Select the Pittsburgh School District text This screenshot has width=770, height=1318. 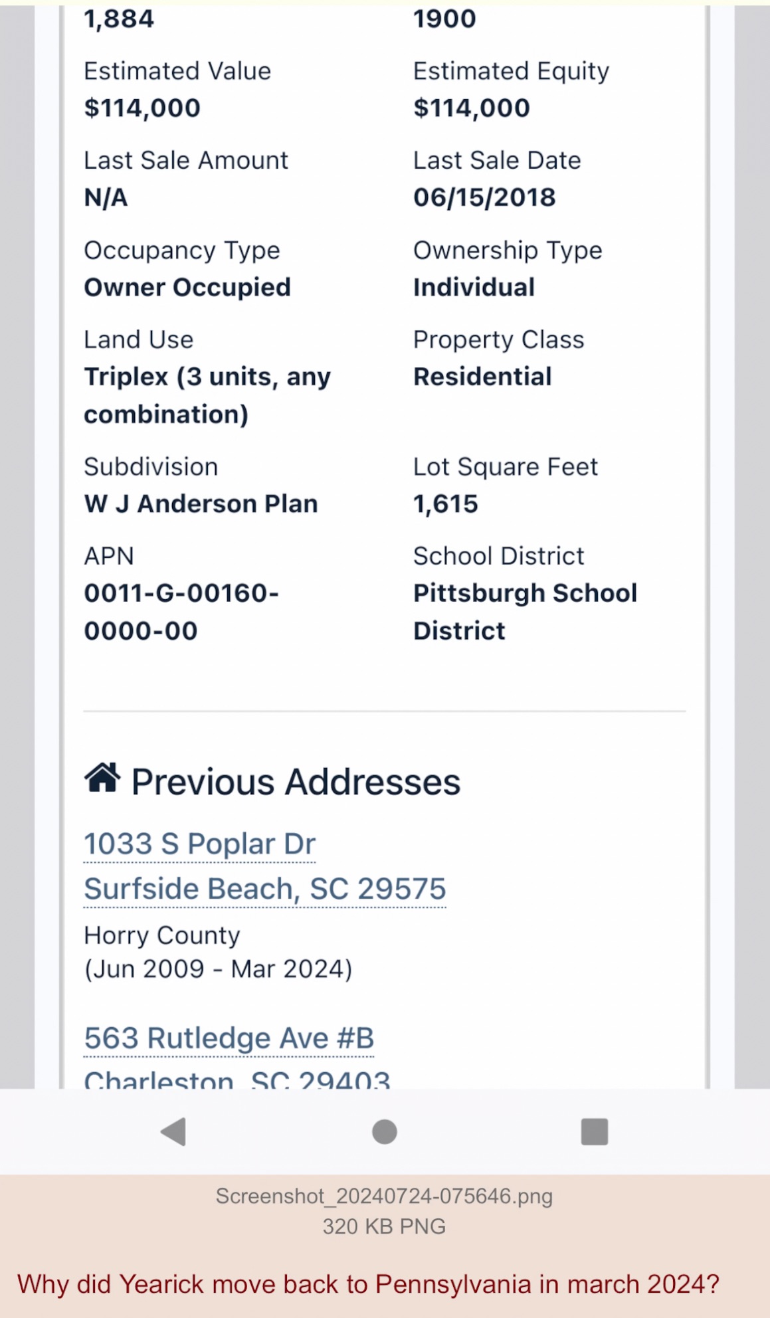pyautogui.click(x=525, y=612)
